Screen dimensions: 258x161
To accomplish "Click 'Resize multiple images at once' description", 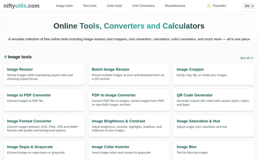I will tap(128, 77).
